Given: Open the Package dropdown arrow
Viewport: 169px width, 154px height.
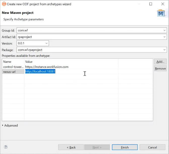Looking at the screenshot, I should pos(164,50).
